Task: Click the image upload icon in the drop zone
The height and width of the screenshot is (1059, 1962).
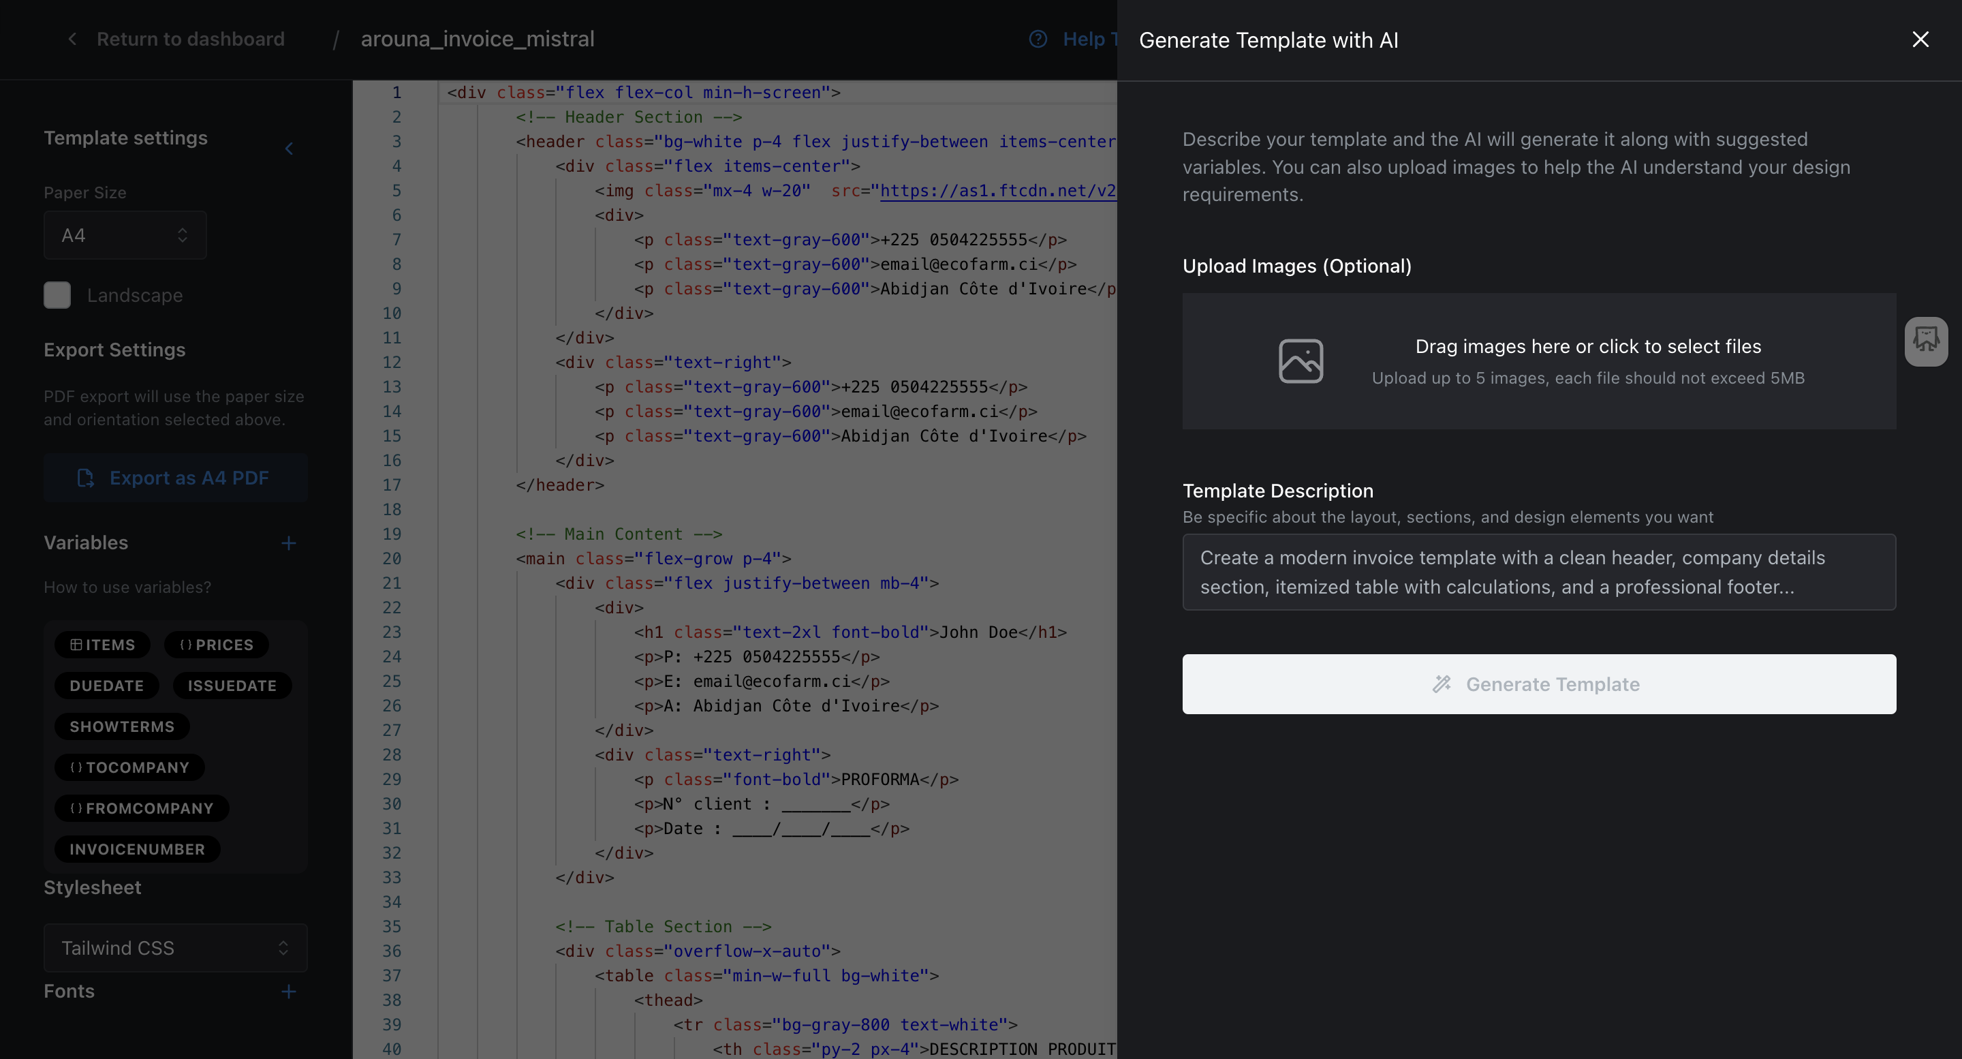Action: point(1300,361)
